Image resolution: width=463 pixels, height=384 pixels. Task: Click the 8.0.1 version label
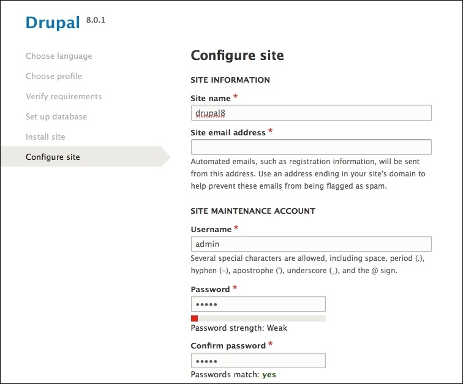[x=96, y=20]
